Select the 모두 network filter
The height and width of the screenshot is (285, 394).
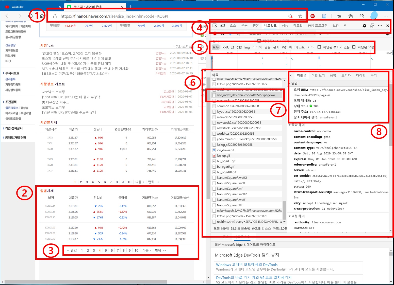coord(216,47)
